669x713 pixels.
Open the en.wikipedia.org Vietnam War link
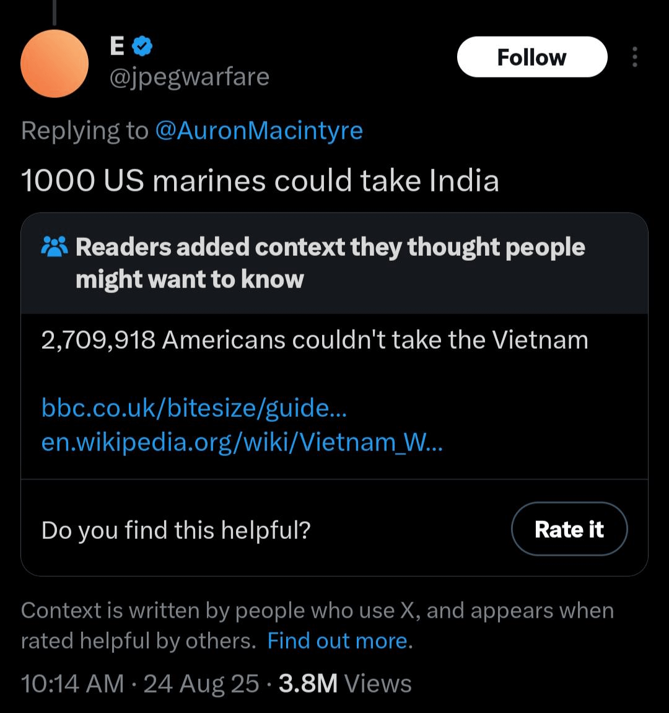(x=242, y=442)
